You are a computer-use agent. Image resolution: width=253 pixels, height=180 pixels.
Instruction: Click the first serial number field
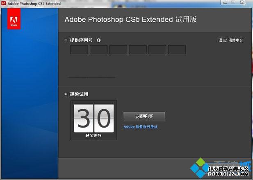tap(79, 50)
